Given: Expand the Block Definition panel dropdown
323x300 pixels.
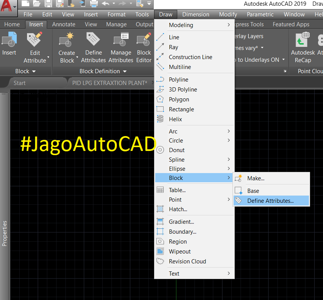Looking at the screenshot, I should pyautogui.click(x=103, y=71).
